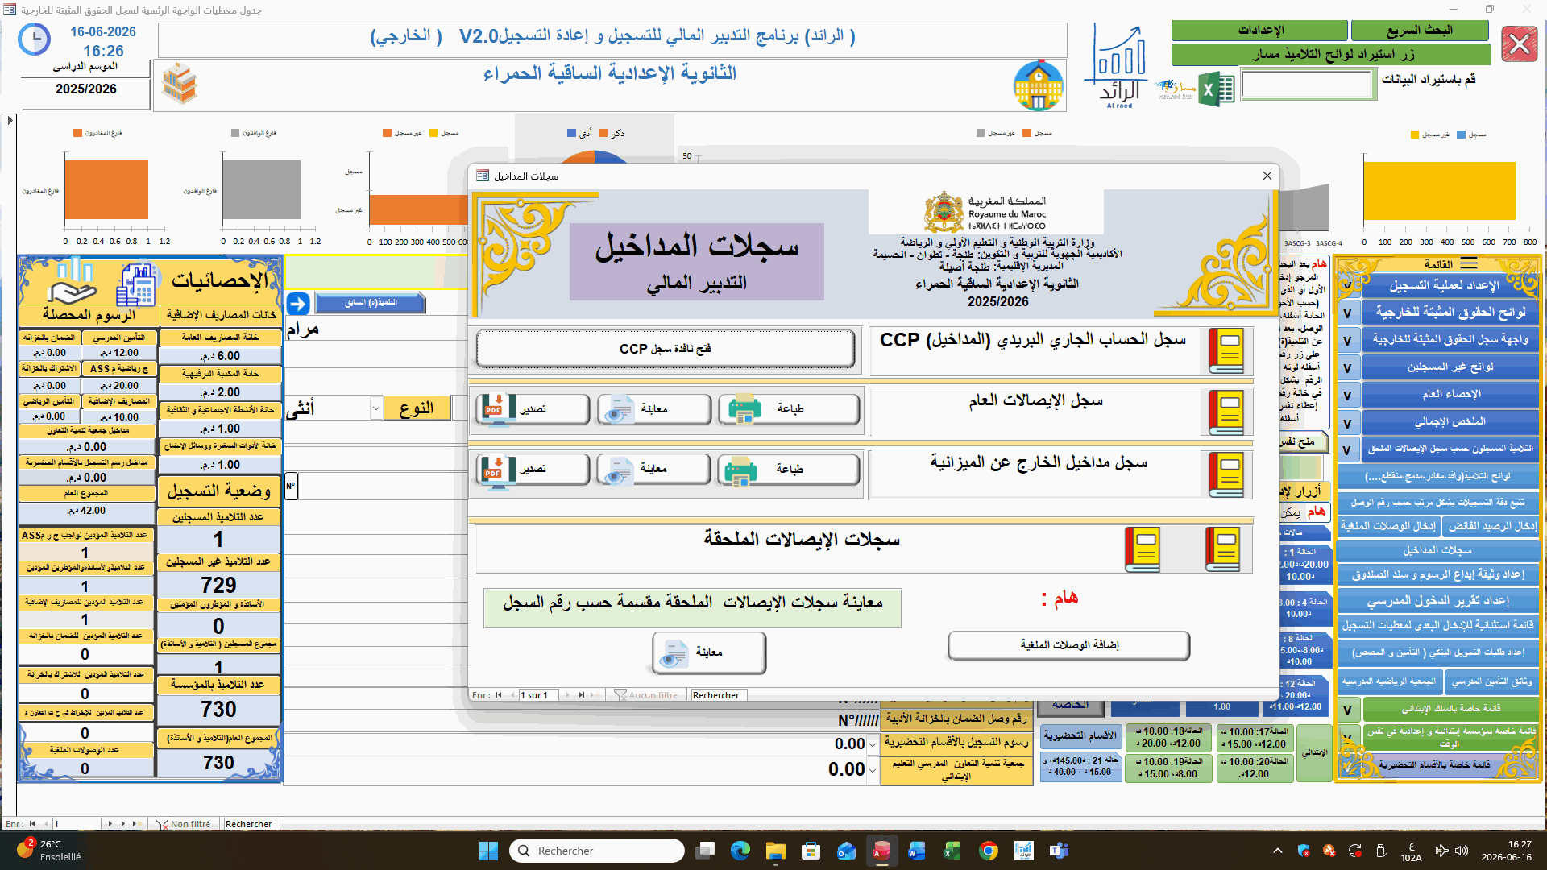Click the Rechercher search box in main form
The height and width of the screenshot is (870, 1547).
(251, 824)
